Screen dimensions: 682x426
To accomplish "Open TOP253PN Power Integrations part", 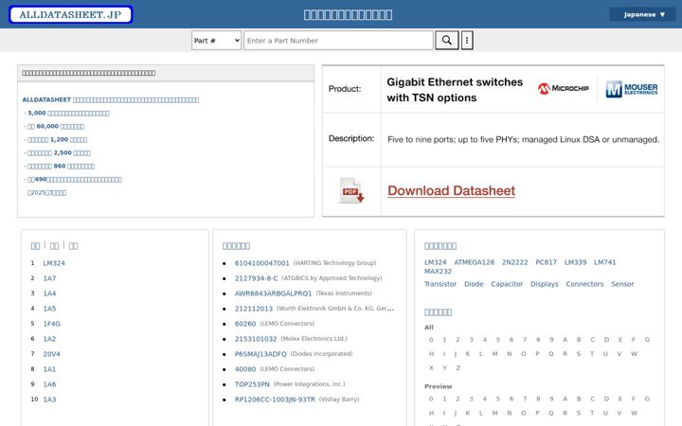I will pos(252,384).
